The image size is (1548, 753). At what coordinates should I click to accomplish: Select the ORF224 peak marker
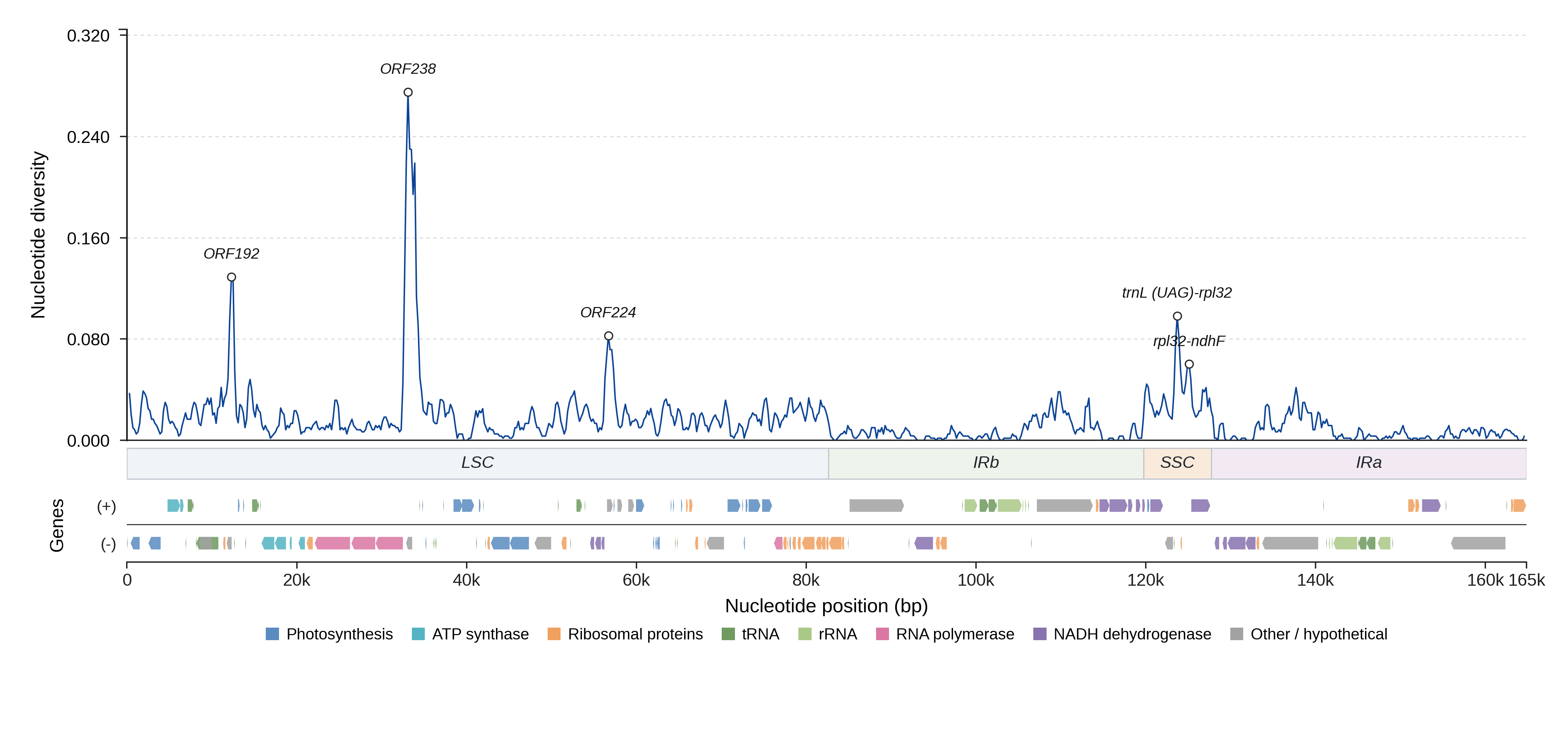pos(609,336)
